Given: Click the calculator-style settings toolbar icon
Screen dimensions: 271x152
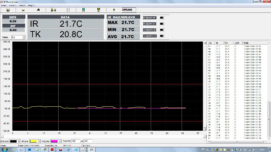Looking at the screenshot, I should coord(53,10).
